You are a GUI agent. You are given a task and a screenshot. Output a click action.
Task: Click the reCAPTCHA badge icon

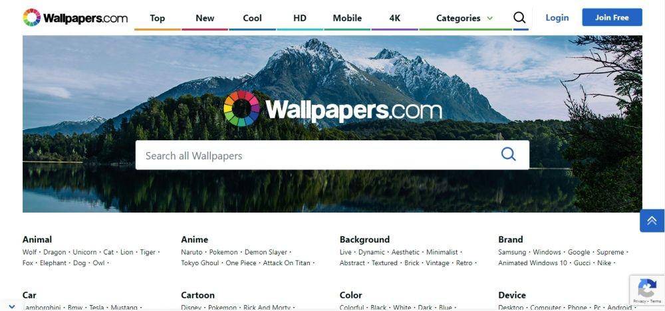(647, 289)
